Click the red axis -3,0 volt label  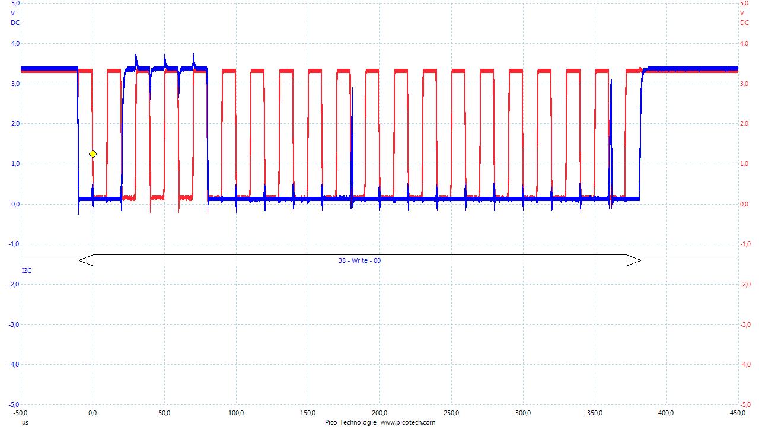click(745, 324)
